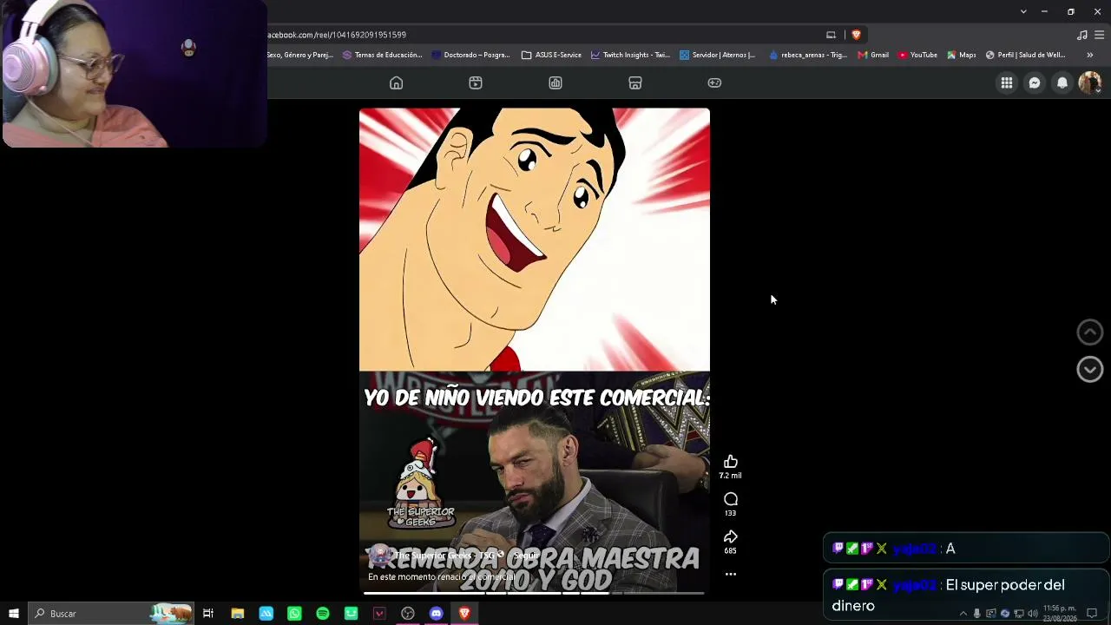1111x625 pixels.
Task: Open the Facebook Marketplace tab
Action: pos(635,82)
